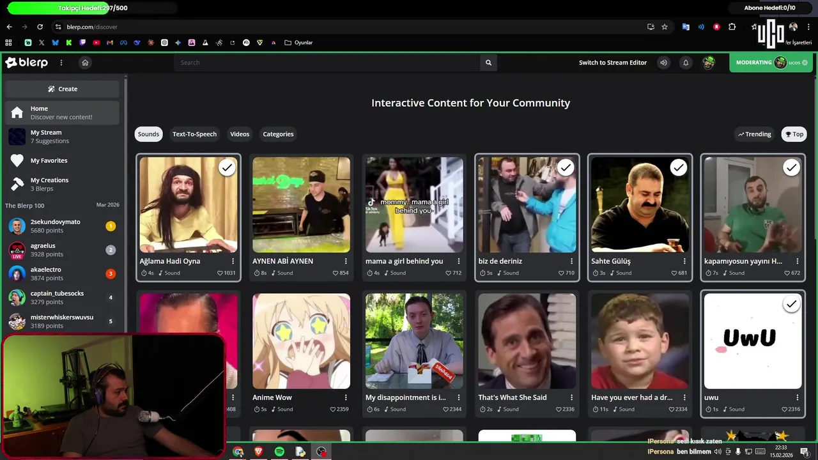Like mama a girl behind you sound
This screenshot has height=460, width=818.
(x=448, y=273)
